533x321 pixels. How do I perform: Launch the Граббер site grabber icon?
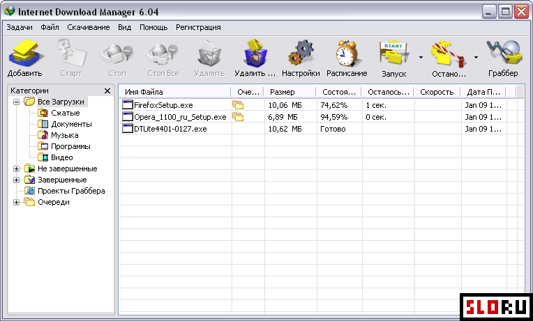pos(503,54)
